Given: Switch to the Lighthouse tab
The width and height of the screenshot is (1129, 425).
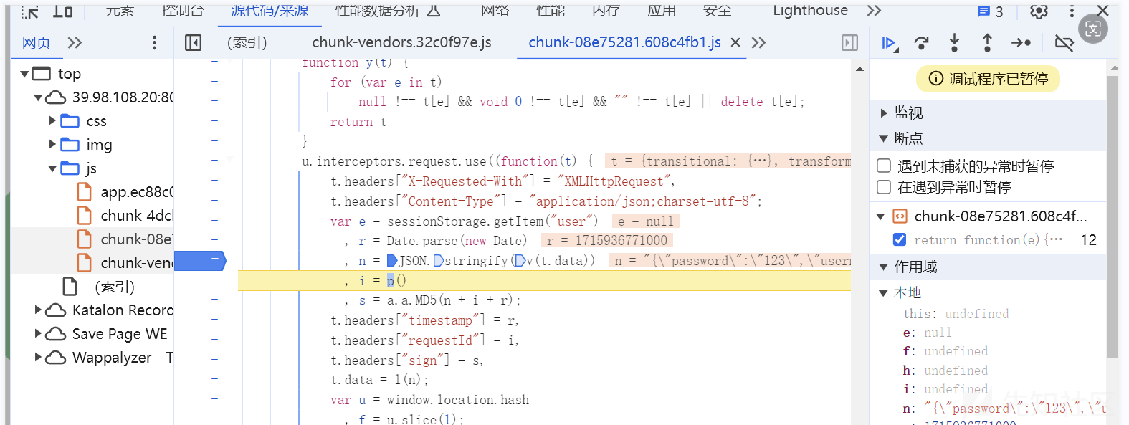Looking at the screenshot, I should 810,11.
